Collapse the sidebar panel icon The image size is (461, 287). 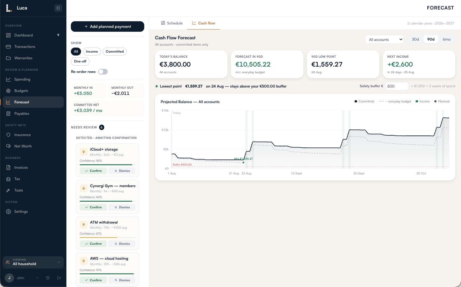(58, 8)
